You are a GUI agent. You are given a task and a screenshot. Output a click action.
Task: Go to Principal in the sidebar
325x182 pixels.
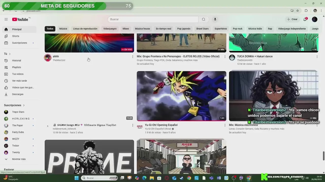[x=19, y=29]
